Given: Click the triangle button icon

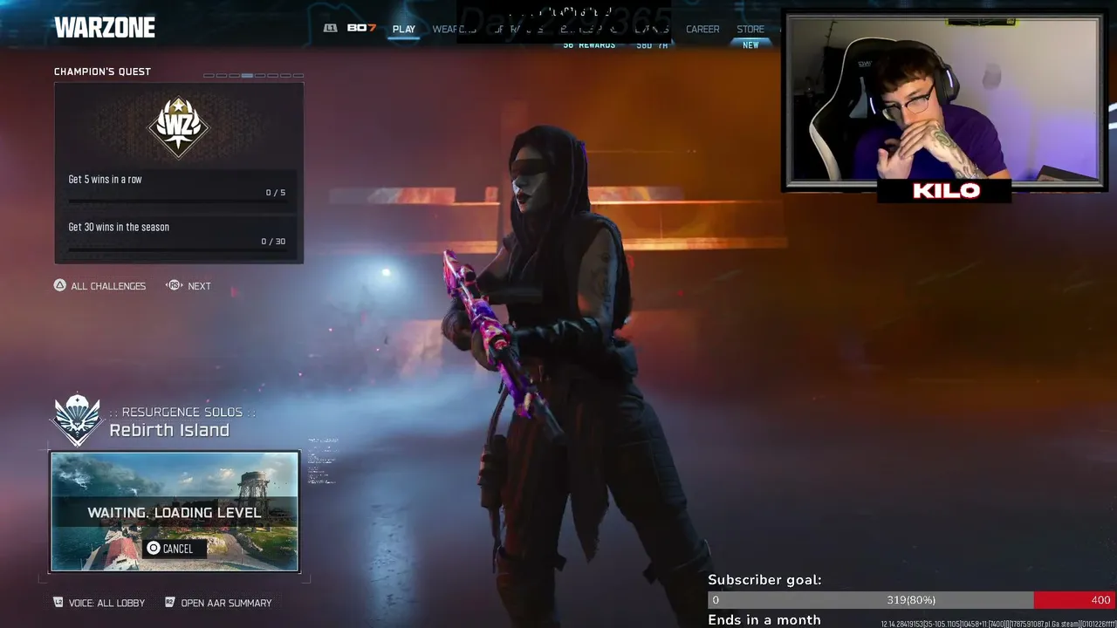Looking at the screenshot, I should [x=60, y=285].
